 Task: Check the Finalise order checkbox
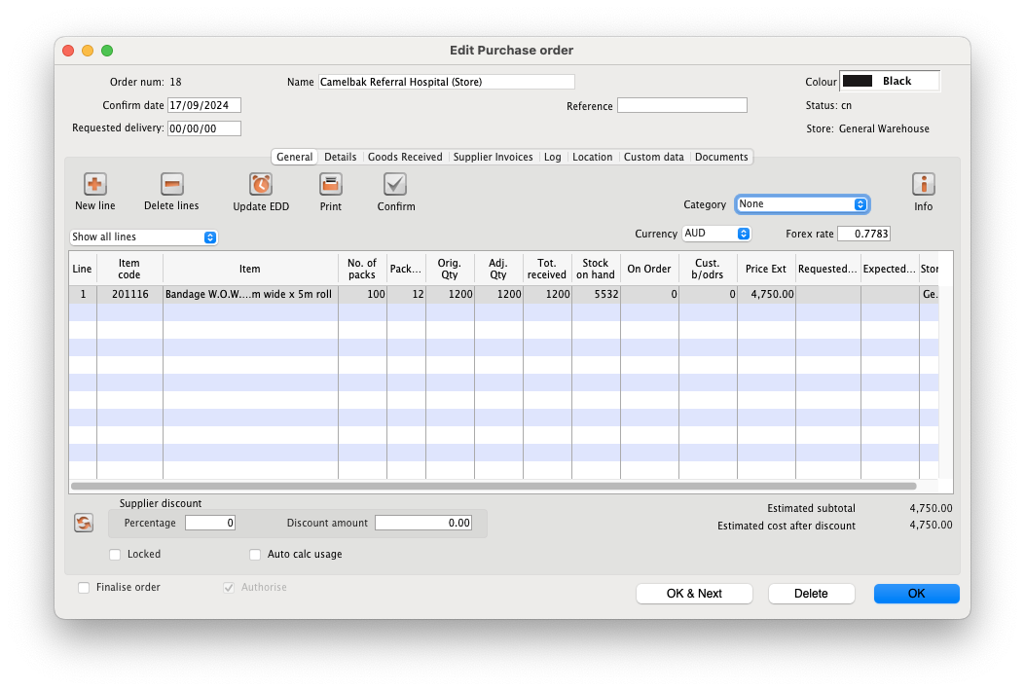tap(85, 588)
